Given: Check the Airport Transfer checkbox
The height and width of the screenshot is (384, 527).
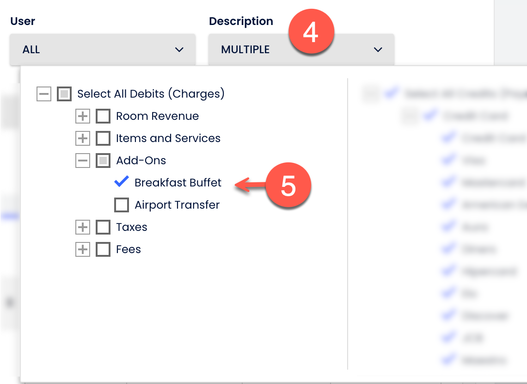Looking at the screenshot, I should [x=121, y=205].
